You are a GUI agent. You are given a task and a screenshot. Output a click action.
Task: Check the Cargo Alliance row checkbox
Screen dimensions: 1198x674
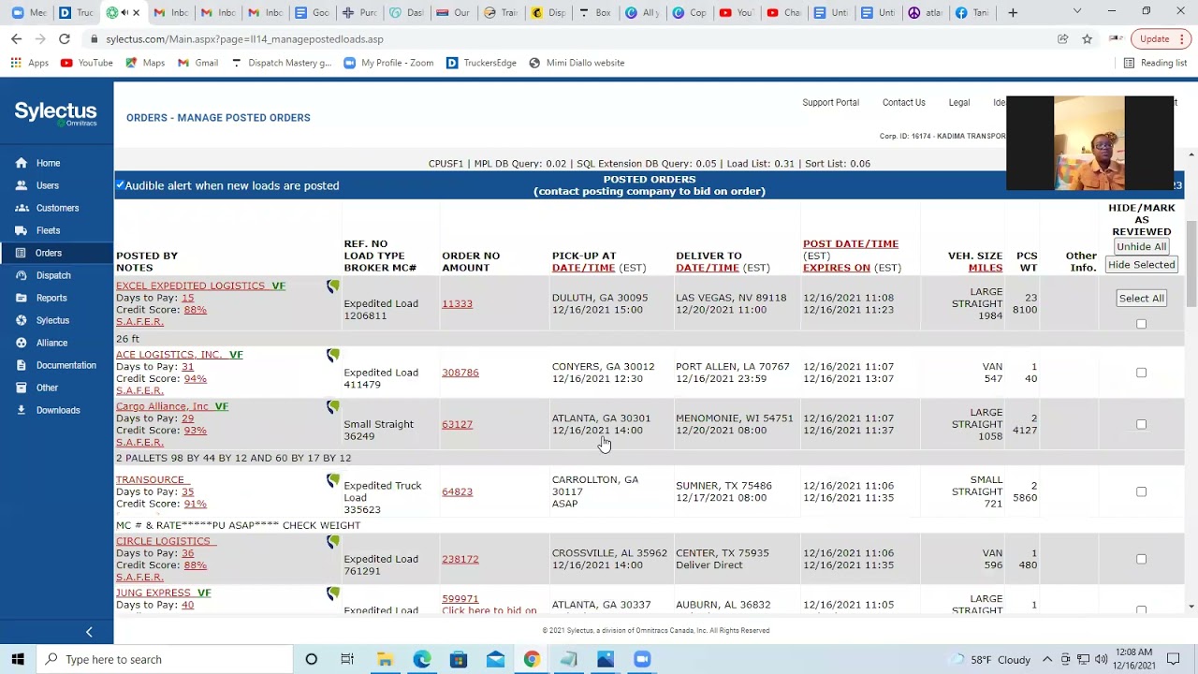point(1141,424)
